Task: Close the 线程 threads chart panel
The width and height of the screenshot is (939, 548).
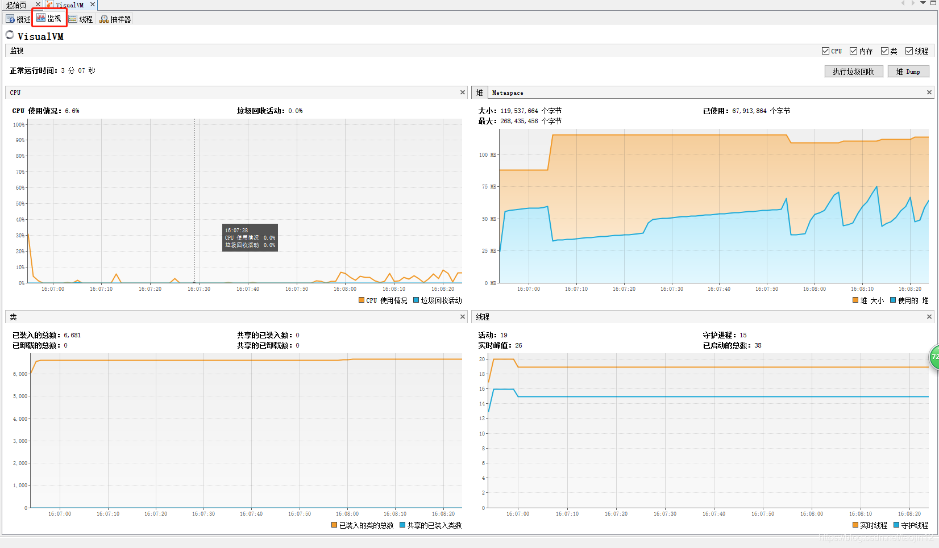Action: 929,316
